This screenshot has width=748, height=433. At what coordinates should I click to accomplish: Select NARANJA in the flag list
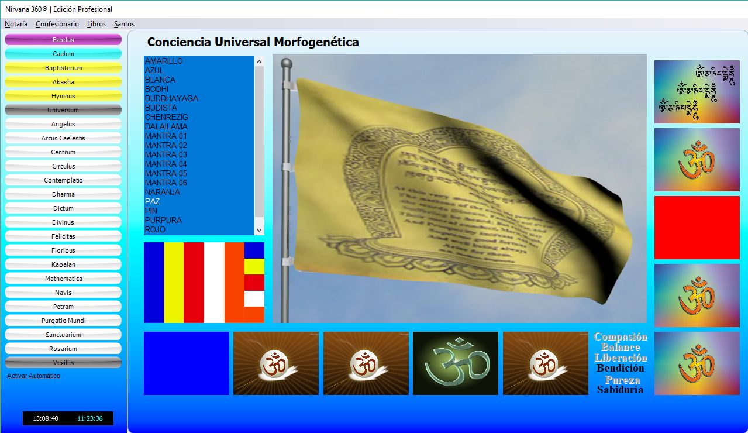pyautogui.click(x=199, y=192)
